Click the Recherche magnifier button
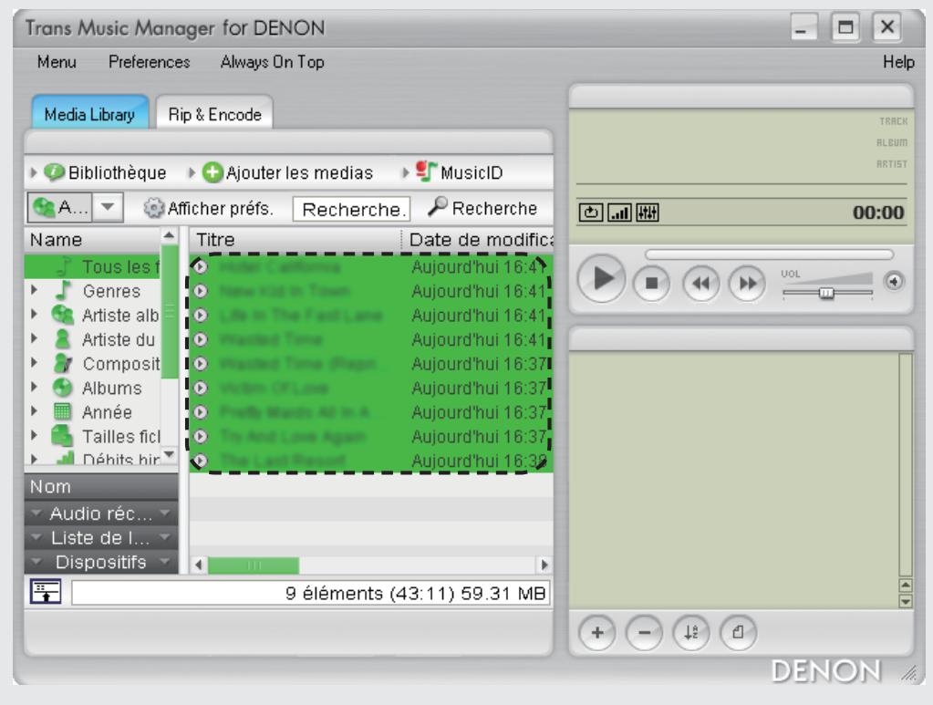 point(482,208)
